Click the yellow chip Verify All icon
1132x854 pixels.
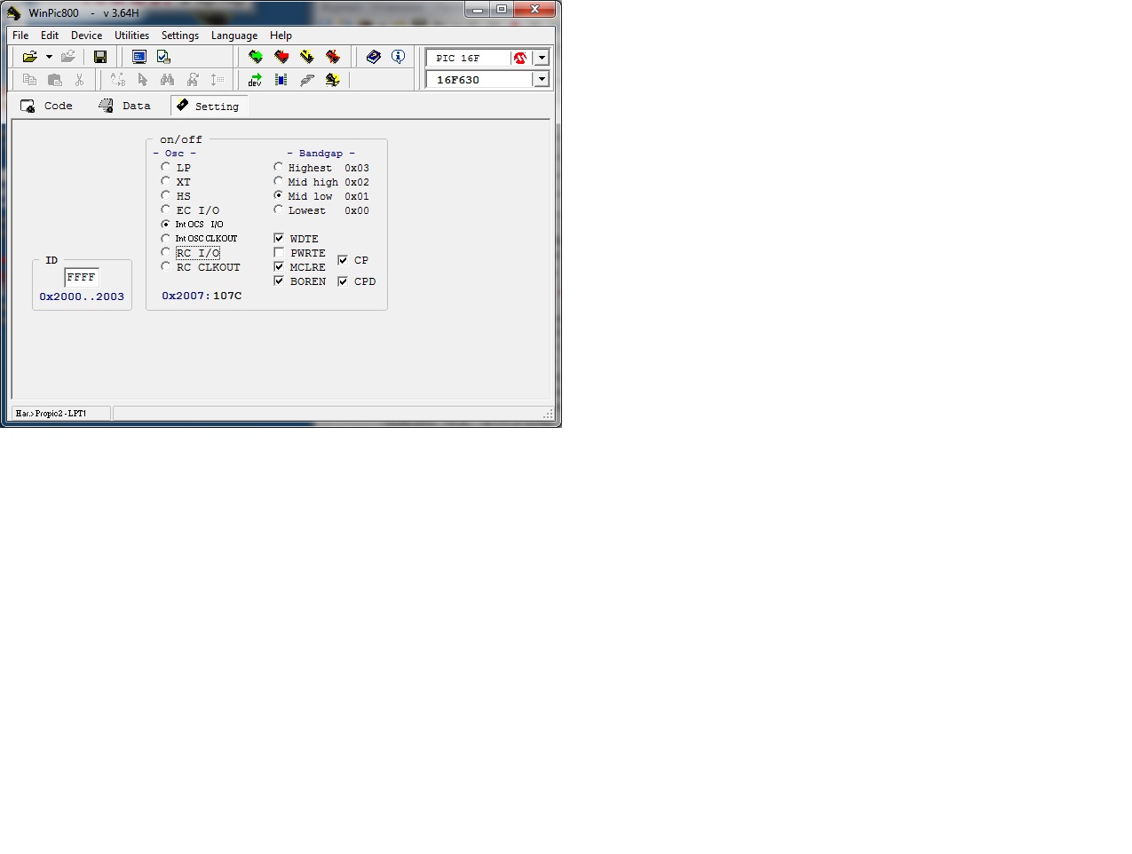[307, 57]
